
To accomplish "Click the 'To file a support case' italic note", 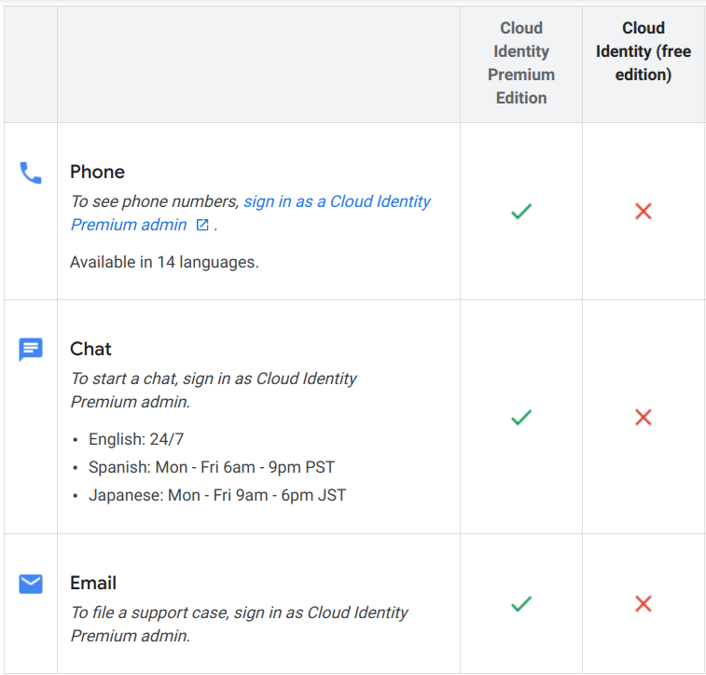I will (239, 624).
